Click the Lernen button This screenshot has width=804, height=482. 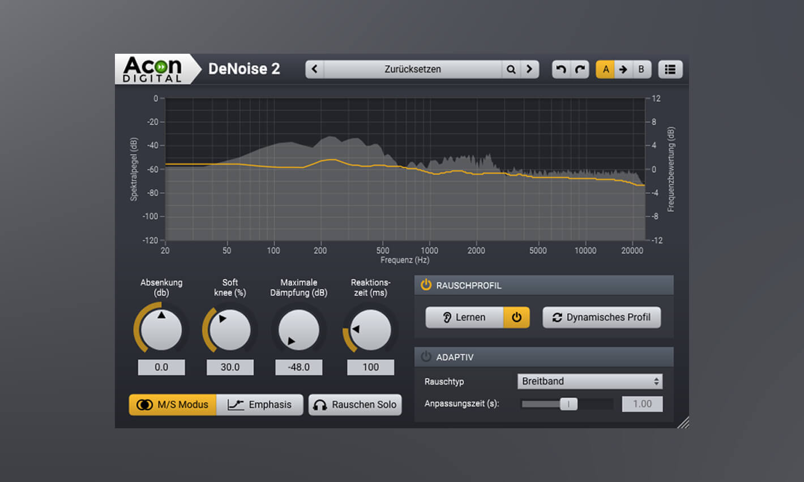pyautogui.click(x=464, y=317)
